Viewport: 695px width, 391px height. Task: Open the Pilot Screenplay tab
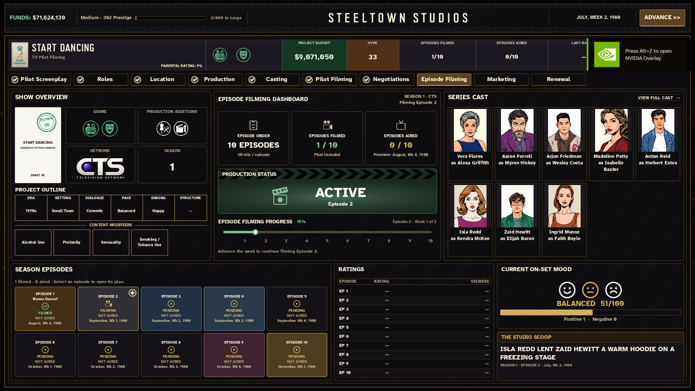point(39,79)
